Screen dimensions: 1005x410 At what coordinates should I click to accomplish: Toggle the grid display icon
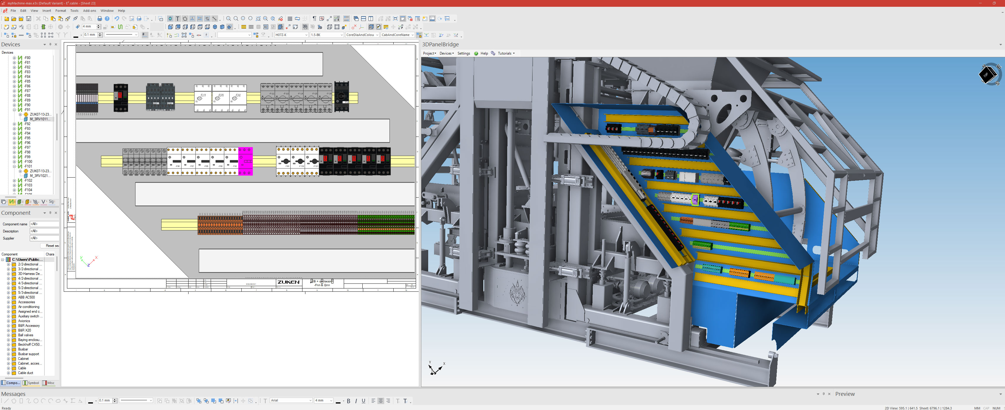(x=290, y=18)
